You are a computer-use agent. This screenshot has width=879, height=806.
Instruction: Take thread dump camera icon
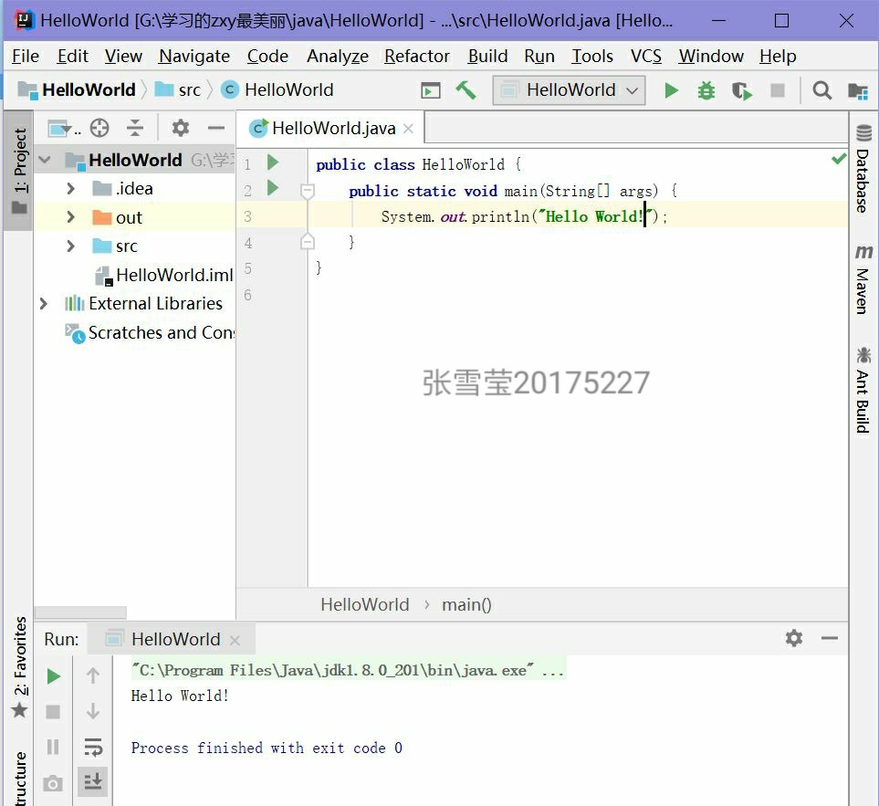(x=53, y=783)
